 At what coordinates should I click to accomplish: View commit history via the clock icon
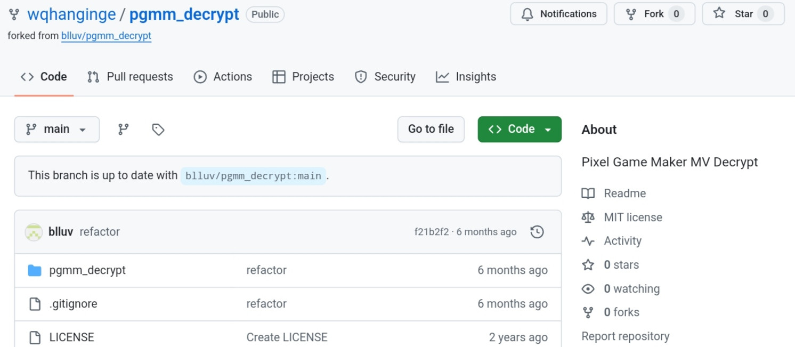(x=537, y=232)
